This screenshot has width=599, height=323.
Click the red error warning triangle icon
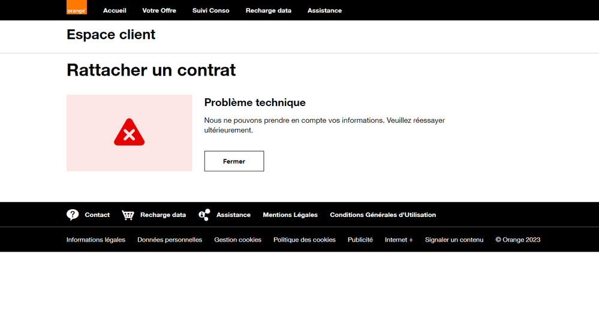click(129, 132)
